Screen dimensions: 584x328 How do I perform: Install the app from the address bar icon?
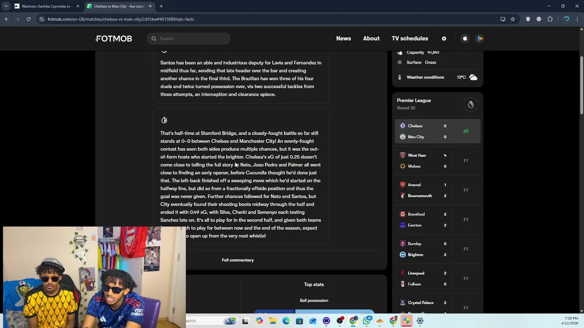tap(503, 19)
